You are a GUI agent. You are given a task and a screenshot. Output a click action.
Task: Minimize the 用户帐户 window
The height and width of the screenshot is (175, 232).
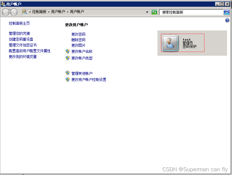(x=217, y=4)
